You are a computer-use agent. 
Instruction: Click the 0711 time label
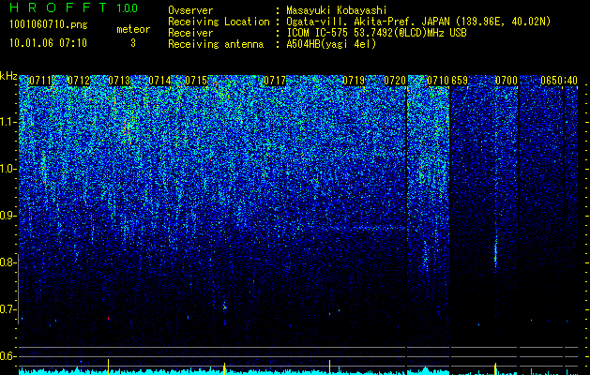coord(40,81)
